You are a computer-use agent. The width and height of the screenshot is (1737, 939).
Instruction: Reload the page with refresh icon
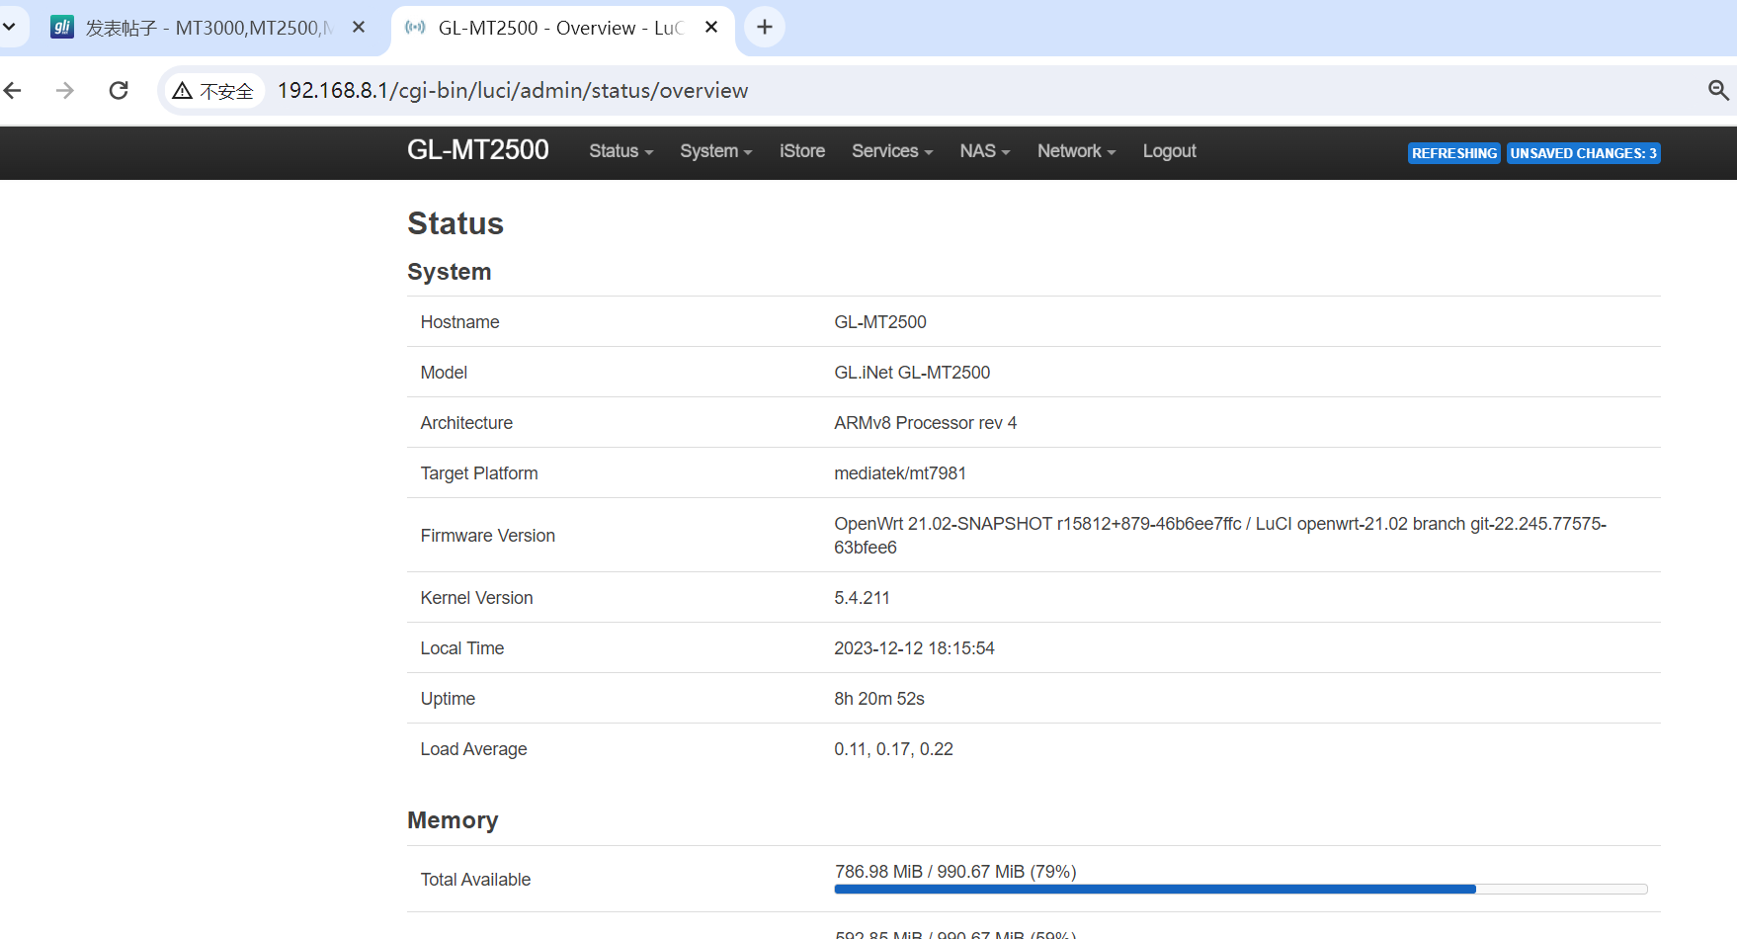click(119, 91)
